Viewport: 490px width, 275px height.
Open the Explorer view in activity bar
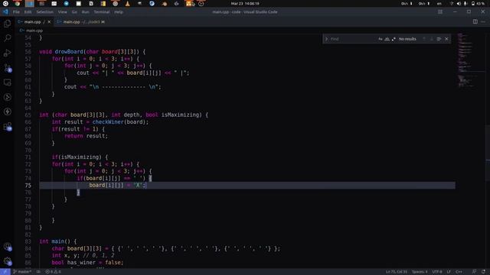[7, 24]
